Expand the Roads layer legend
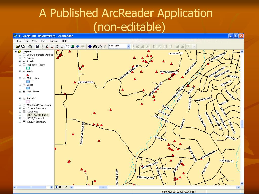Image resolution: width=259 pixels, height=194 pixels. click(20, 61)
